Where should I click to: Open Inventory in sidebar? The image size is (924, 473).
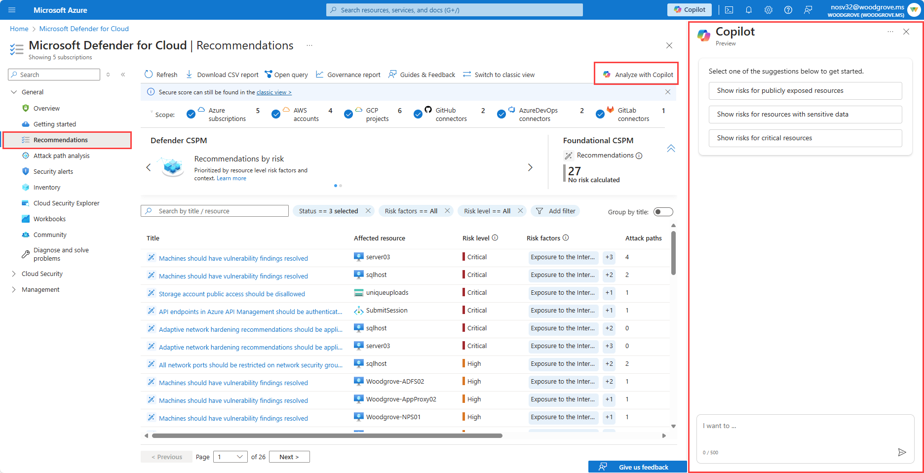(46, 187)
